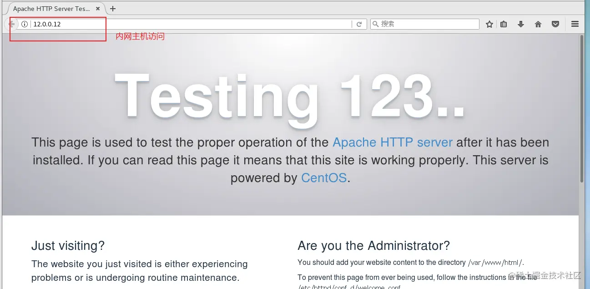Click the Just visiting? heading
This screenshot has width=590, height=289.
(x=68, y=246)
